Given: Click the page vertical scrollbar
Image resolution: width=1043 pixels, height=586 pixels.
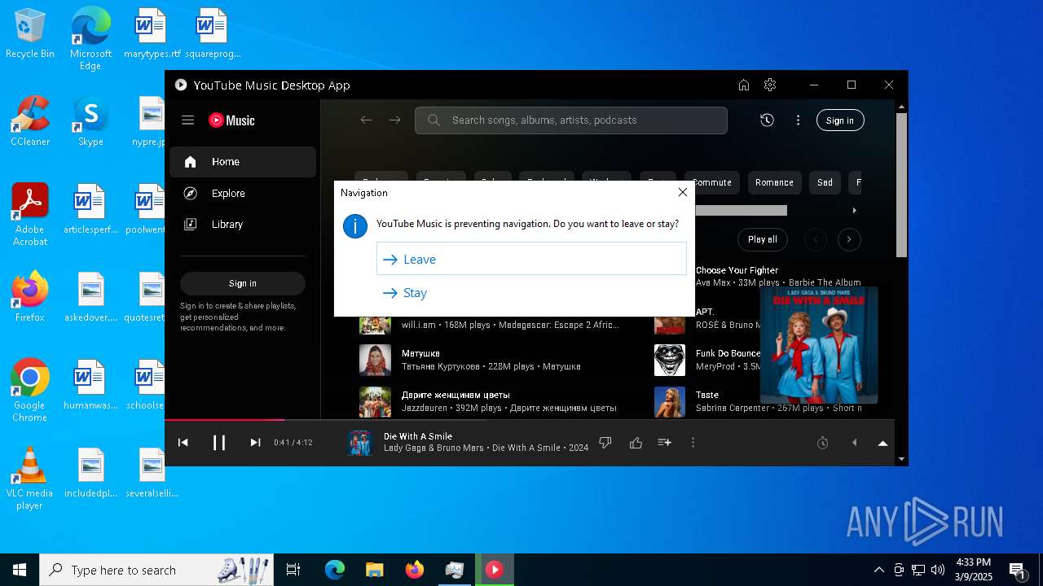Looking at the screenshot, I should [x=901, y=185].
